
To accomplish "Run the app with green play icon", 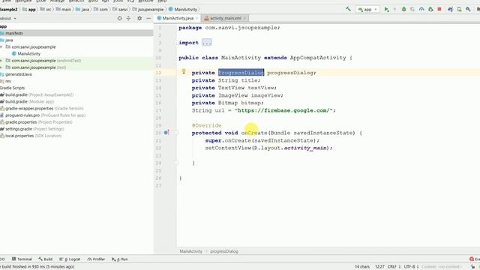I will coord(387,10).
